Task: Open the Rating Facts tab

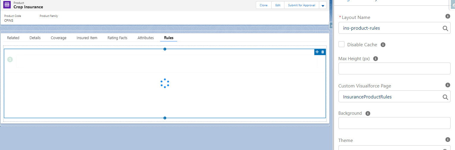Action: (x=117, y=38)
